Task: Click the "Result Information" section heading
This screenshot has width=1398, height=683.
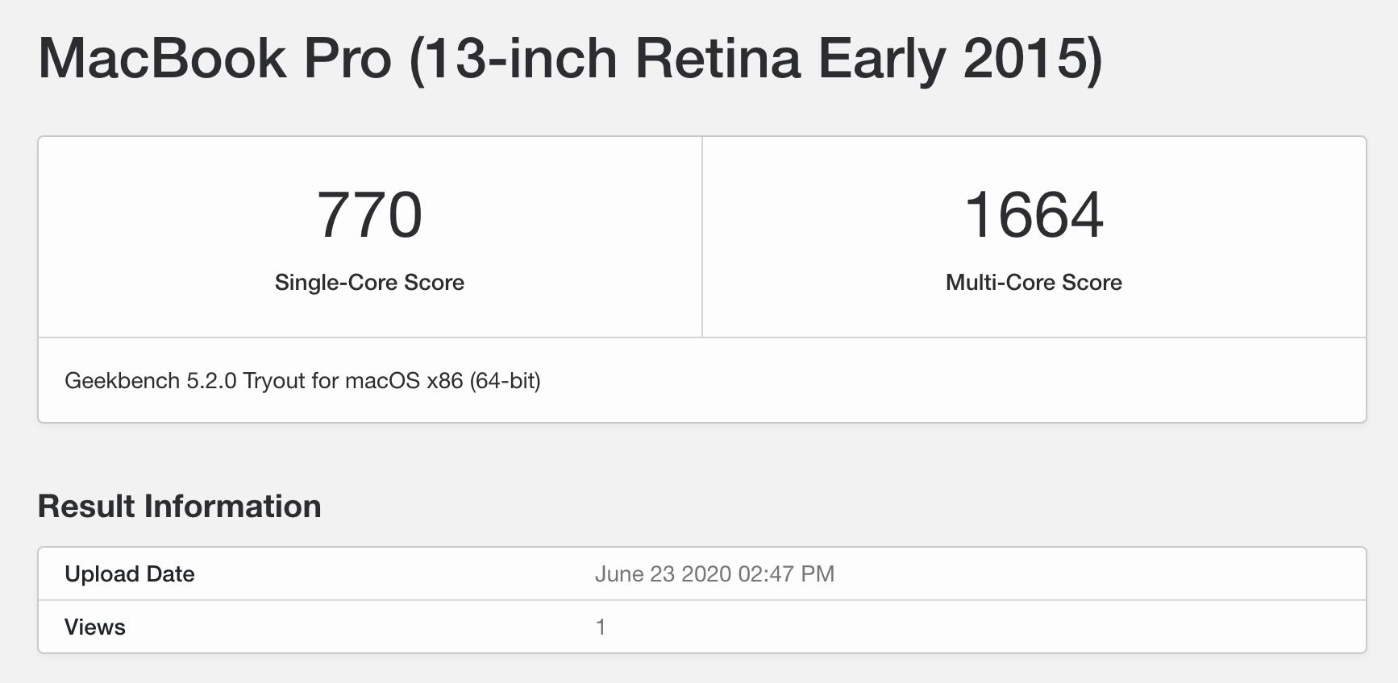Action: (179, 507)
